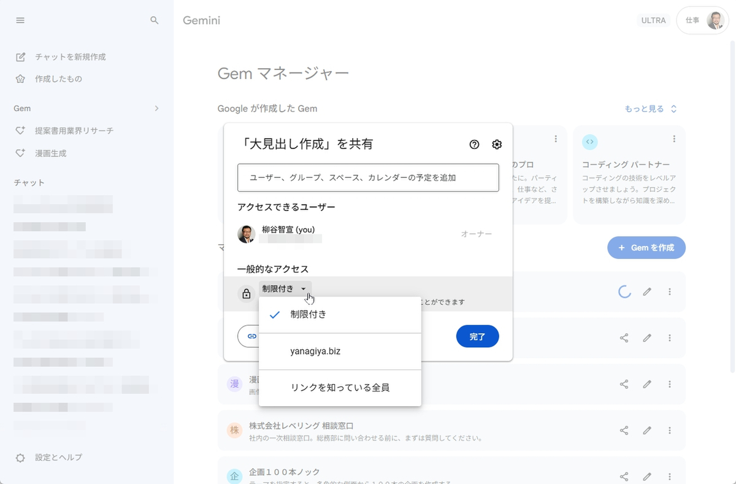Open more options for 漫 Gem row

[670, 385]
